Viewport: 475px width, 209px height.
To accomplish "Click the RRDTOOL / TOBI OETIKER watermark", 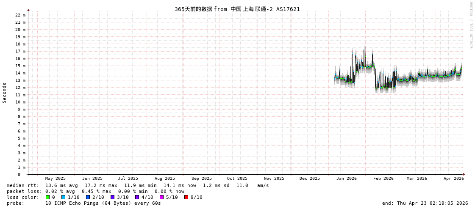I will point(470,25).
